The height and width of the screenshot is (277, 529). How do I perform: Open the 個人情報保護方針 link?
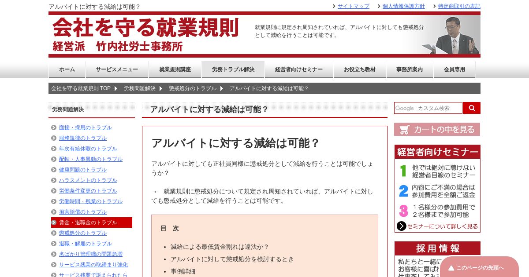point(403,6)
